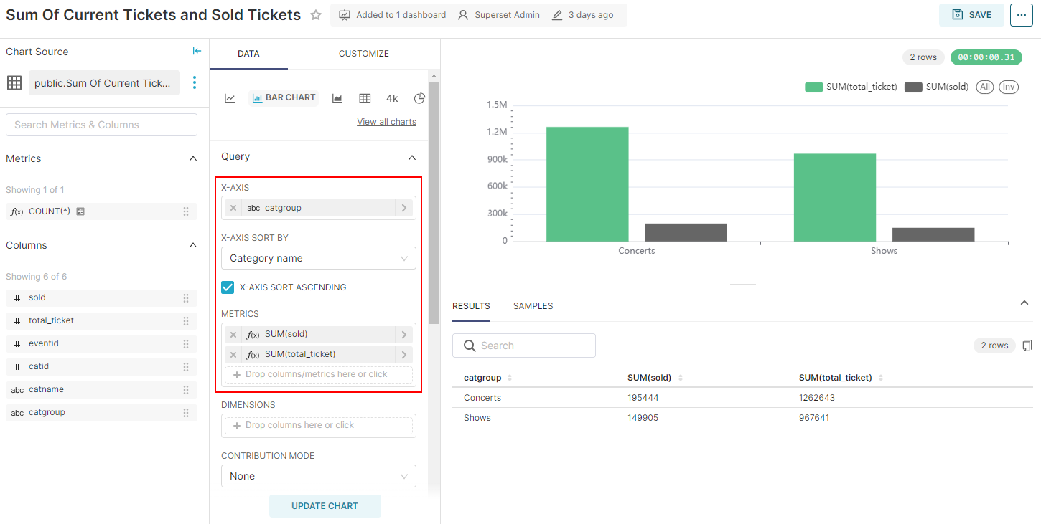Image resolution: width=1041 pixels, height=524 pixels.
Task: Open the dataset three-dot options menu
Action: coord(194,83)
